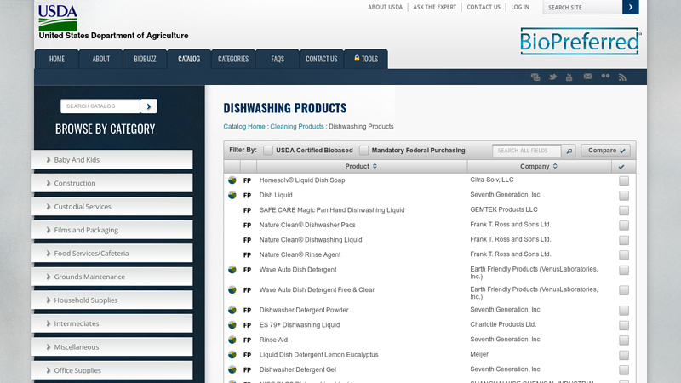Expand the Household Supplies category
Viewport: 681px width, 383px height.
tap(112, 300)
